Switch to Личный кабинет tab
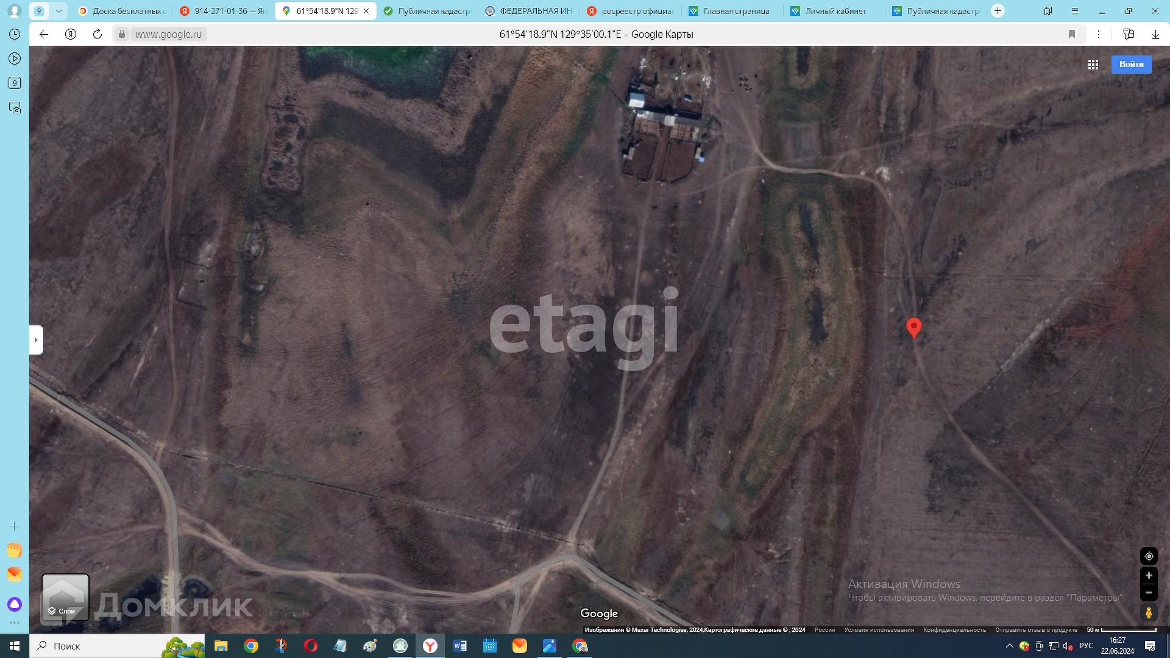The width and height of the screenshot is (1170, 658). pyautogui.click(x=835, y=11)
